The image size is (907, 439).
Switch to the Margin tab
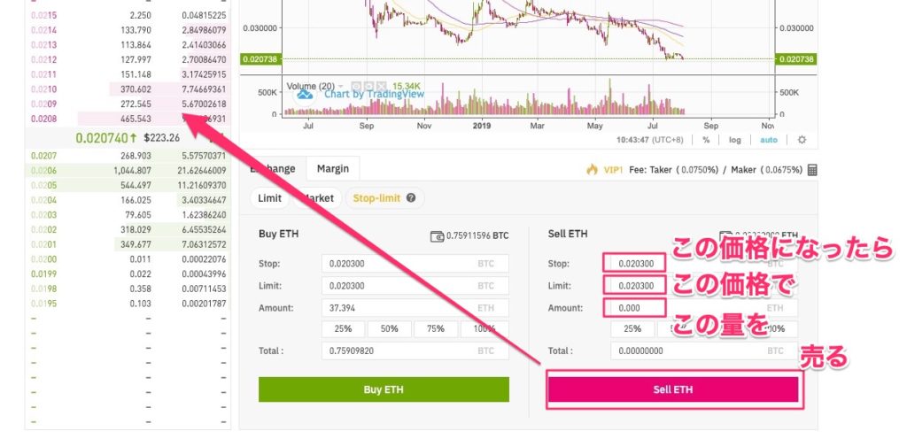pyautogui.click(x=333, y=168)
